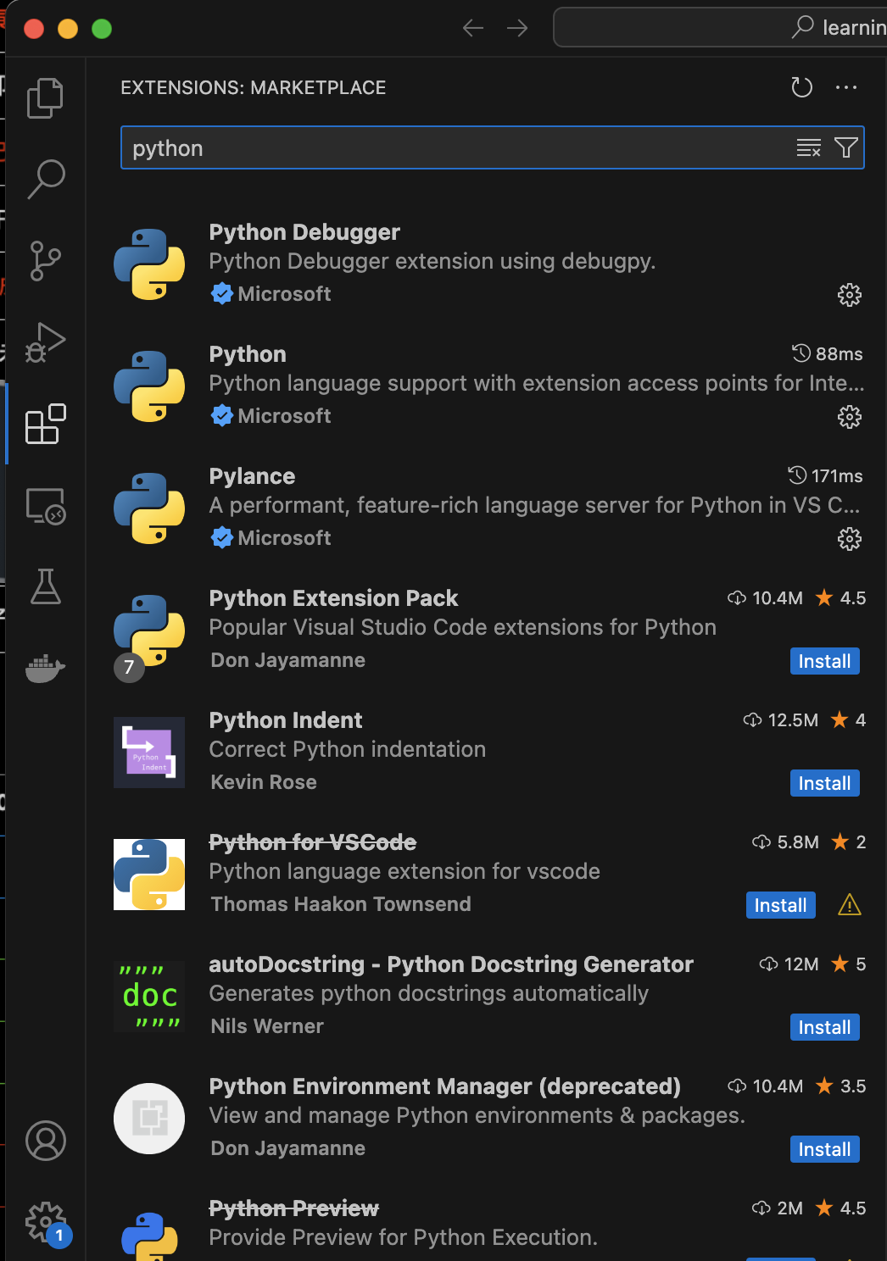Open manage gear for Pylance
This screenshot has height=1261, width=887.
[850, 539]
